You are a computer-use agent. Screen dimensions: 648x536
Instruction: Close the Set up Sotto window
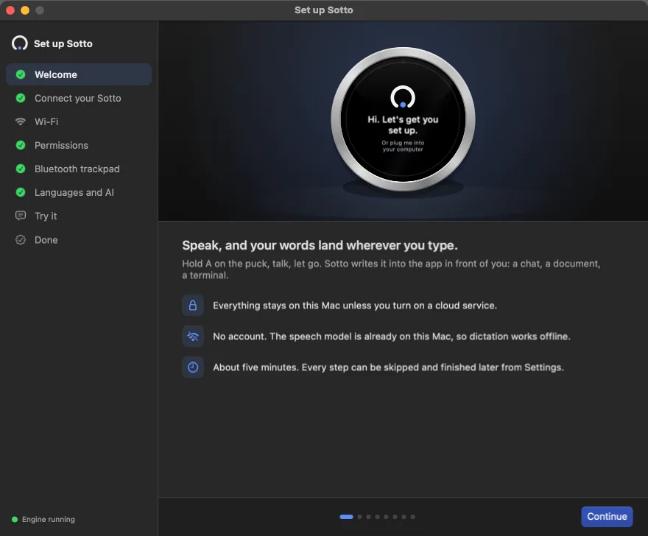pos(10,10)
